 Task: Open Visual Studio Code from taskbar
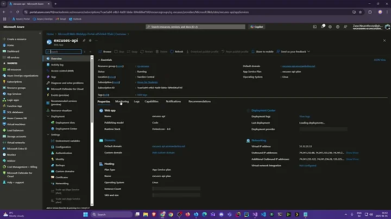tap(263, 215)
